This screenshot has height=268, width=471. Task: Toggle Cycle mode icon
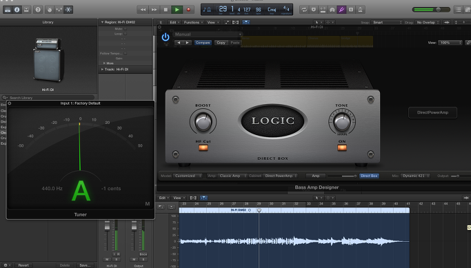click(x=304, y=10)
